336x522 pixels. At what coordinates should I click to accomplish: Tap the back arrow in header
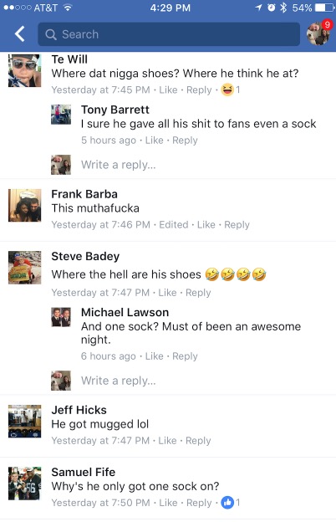(19, 34)
